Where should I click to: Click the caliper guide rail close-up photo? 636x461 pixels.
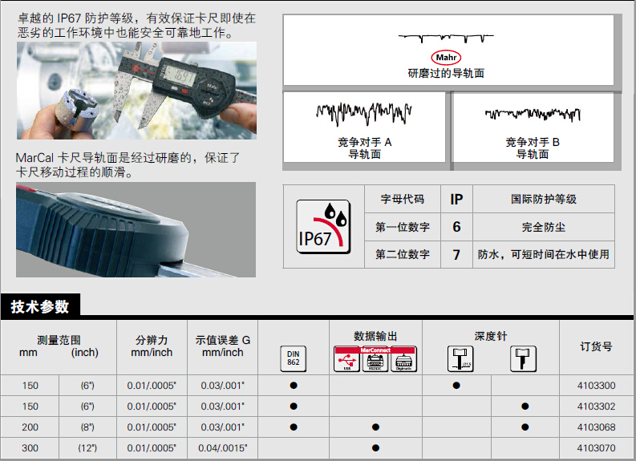tap(136, 229)
